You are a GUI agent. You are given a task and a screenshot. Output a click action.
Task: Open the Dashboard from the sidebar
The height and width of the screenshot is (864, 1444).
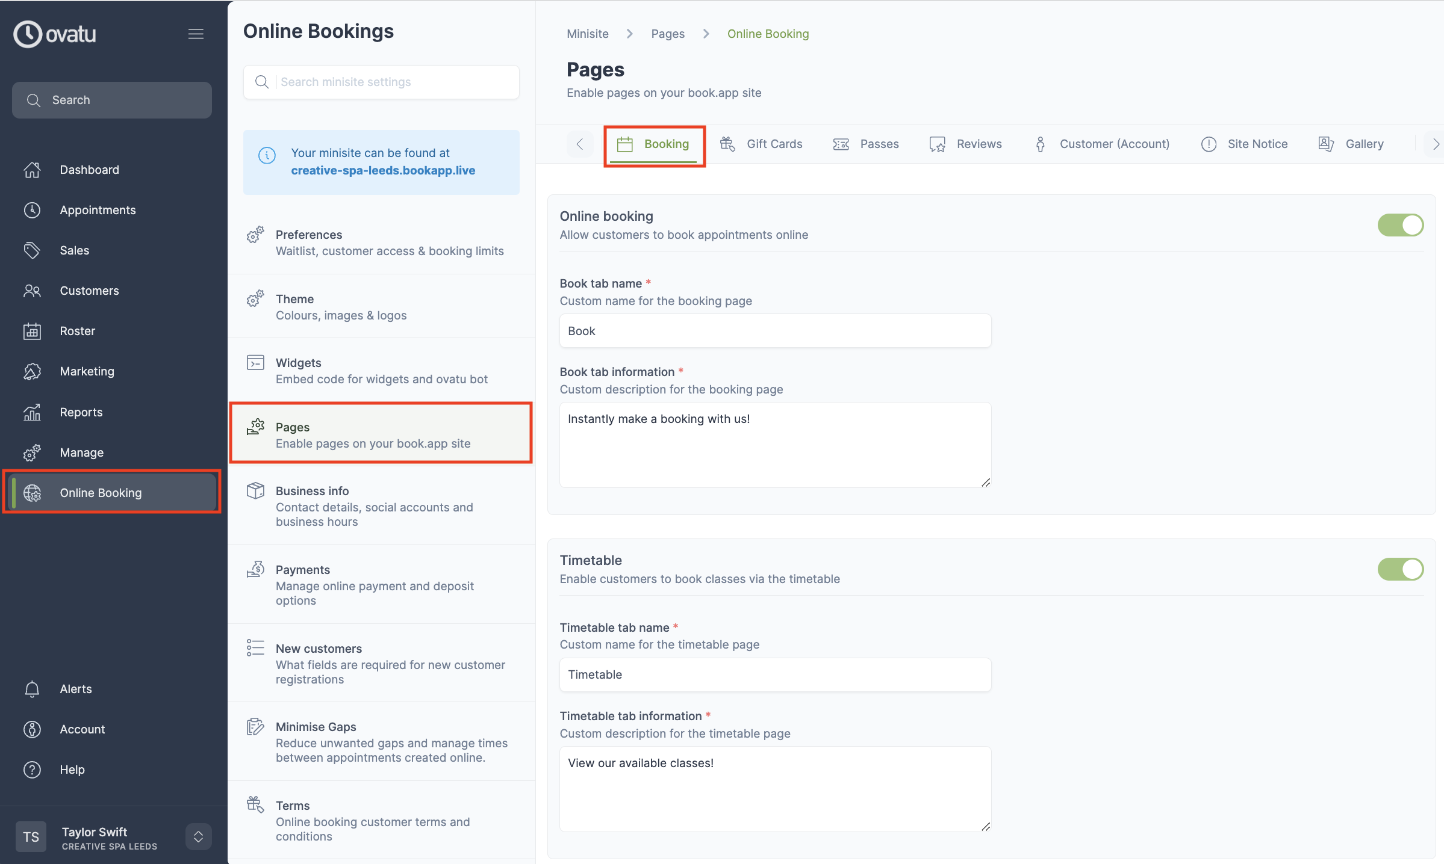89,170
